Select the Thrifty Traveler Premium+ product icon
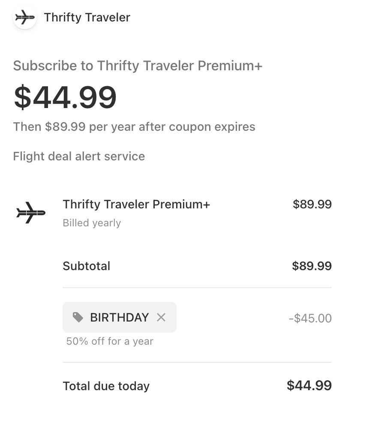This screenshot has height=421, width=366. [30, 211]
